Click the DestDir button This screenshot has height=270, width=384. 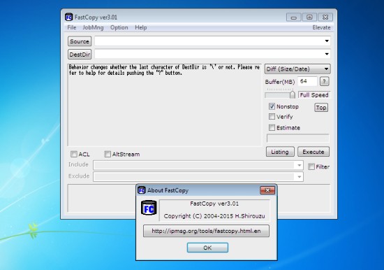[x=80, y=55]
